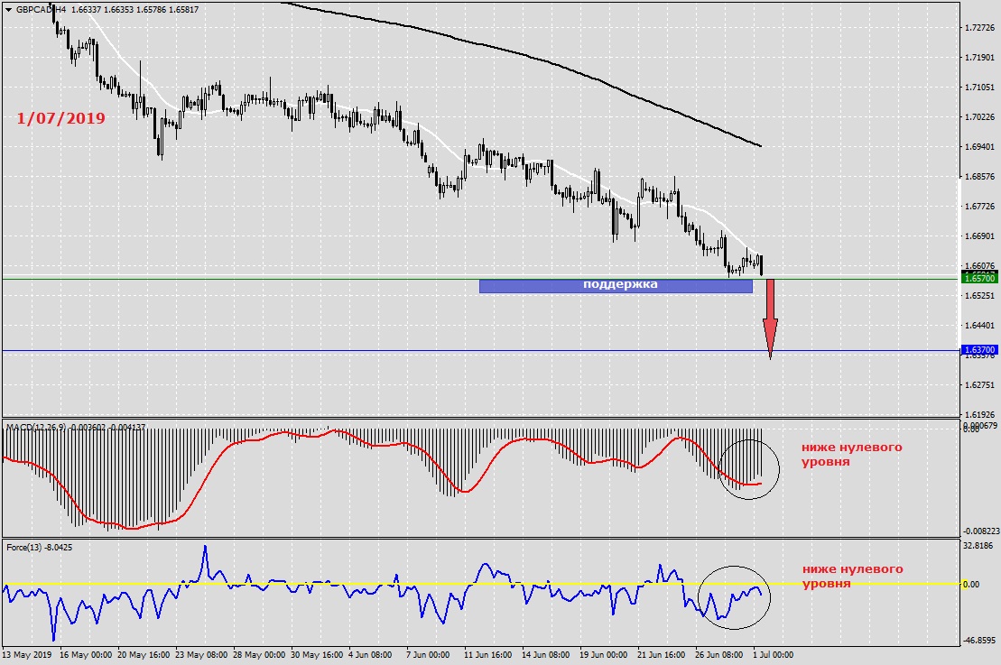Click the -46.8595 value on Force scale
1001x665 pixels.
click(x=979, y=640)
